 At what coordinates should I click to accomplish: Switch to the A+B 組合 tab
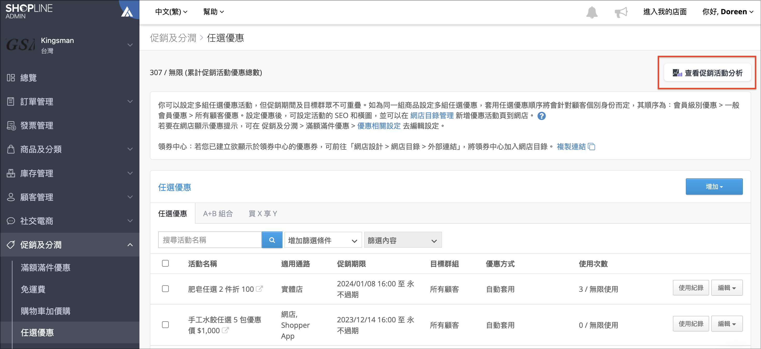[x=218, y=213]
